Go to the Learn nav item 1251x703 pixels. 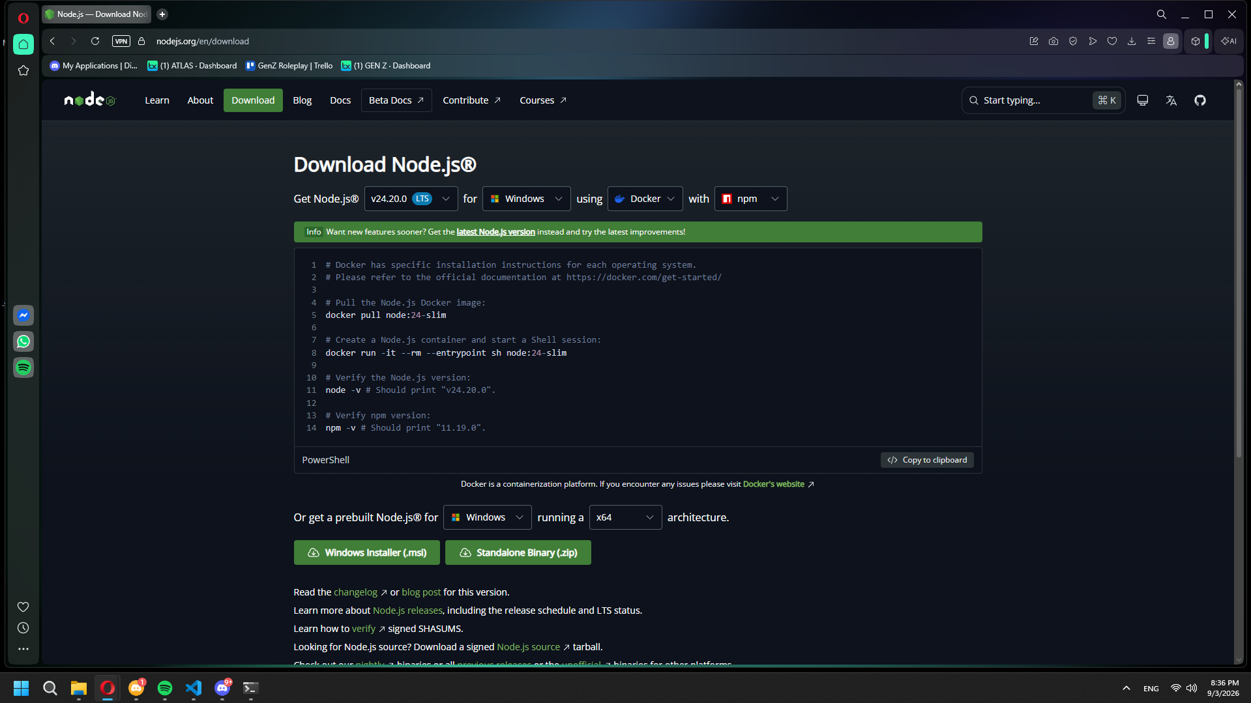coord(157,100)
